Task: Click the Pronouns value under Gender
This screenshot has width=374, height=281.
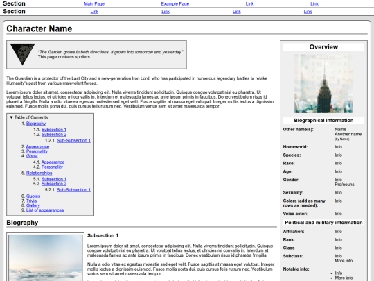Action: tap(344, 185)
